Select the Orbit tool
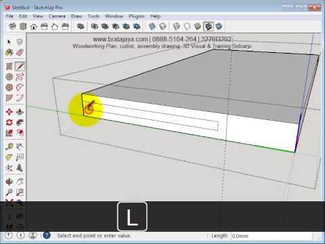325x244 pixels. point(9,182)
